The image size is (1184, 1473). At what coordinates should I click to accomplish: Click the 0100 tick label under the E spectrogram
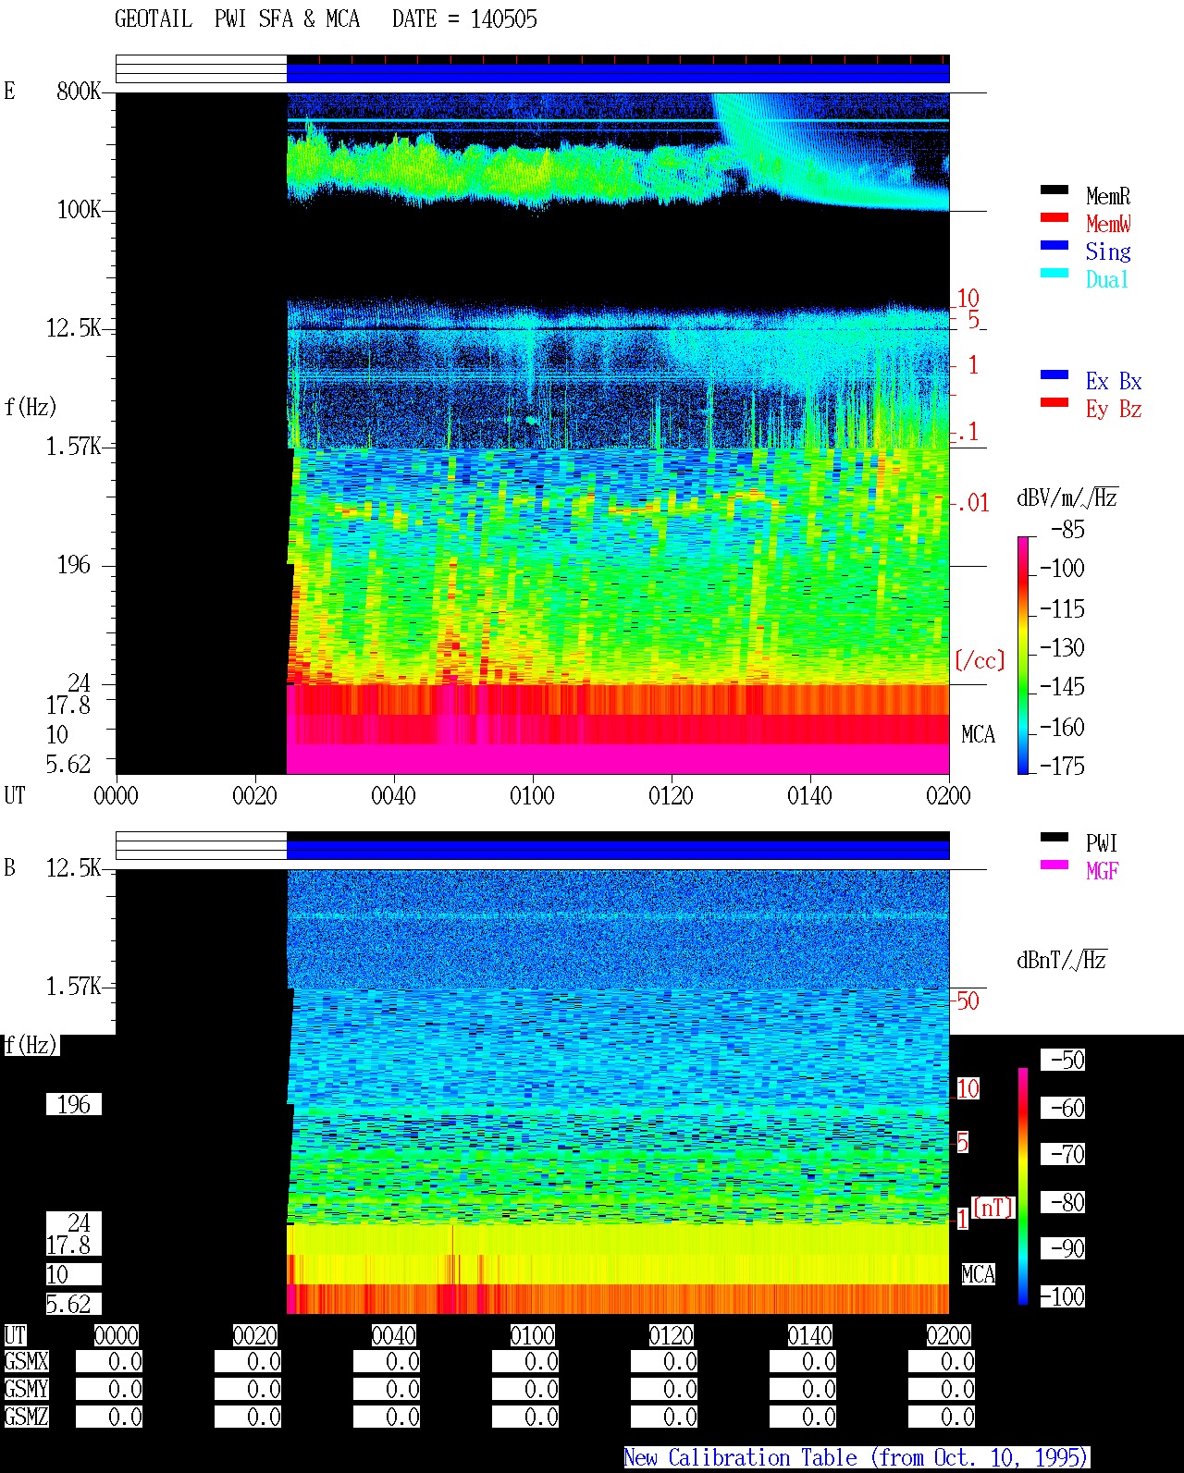[532, 795]
